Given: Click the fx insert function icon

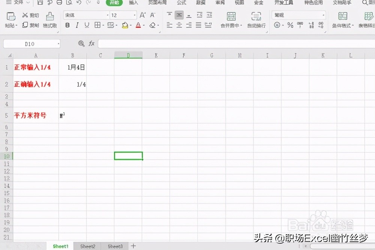Looking at the screenshot, I should coord(91,43).
